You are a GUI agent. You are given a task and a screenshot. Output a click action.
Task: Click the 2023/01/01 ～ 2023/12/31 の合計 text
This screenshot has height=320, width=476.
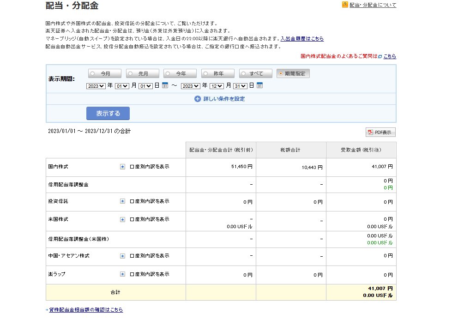click(89, 131)
